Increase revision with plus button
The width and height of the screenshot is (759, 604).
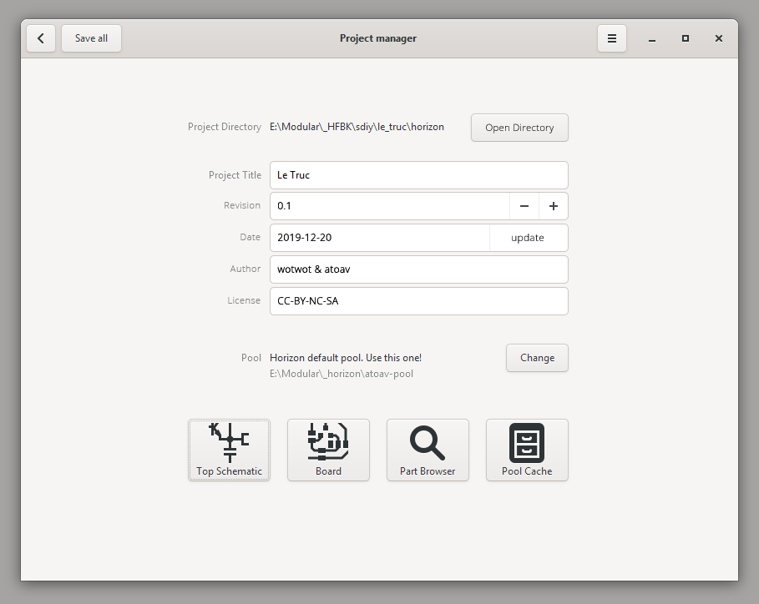click(554, 206)
